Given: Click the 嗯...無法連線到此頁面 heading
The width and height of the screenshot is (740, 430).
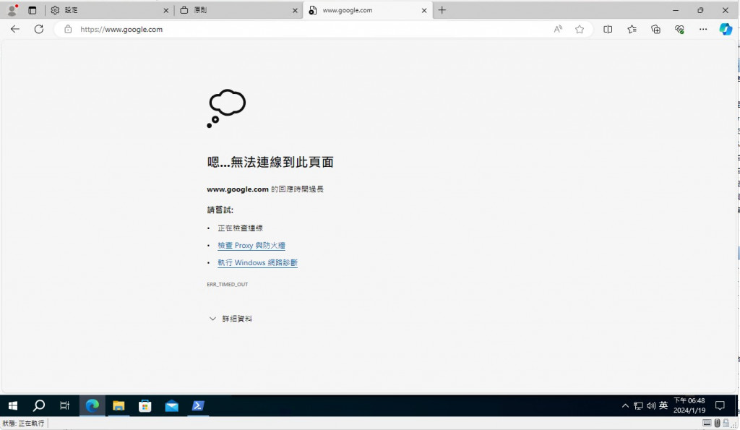Looking at the screenshot, I should click(270, 163).
